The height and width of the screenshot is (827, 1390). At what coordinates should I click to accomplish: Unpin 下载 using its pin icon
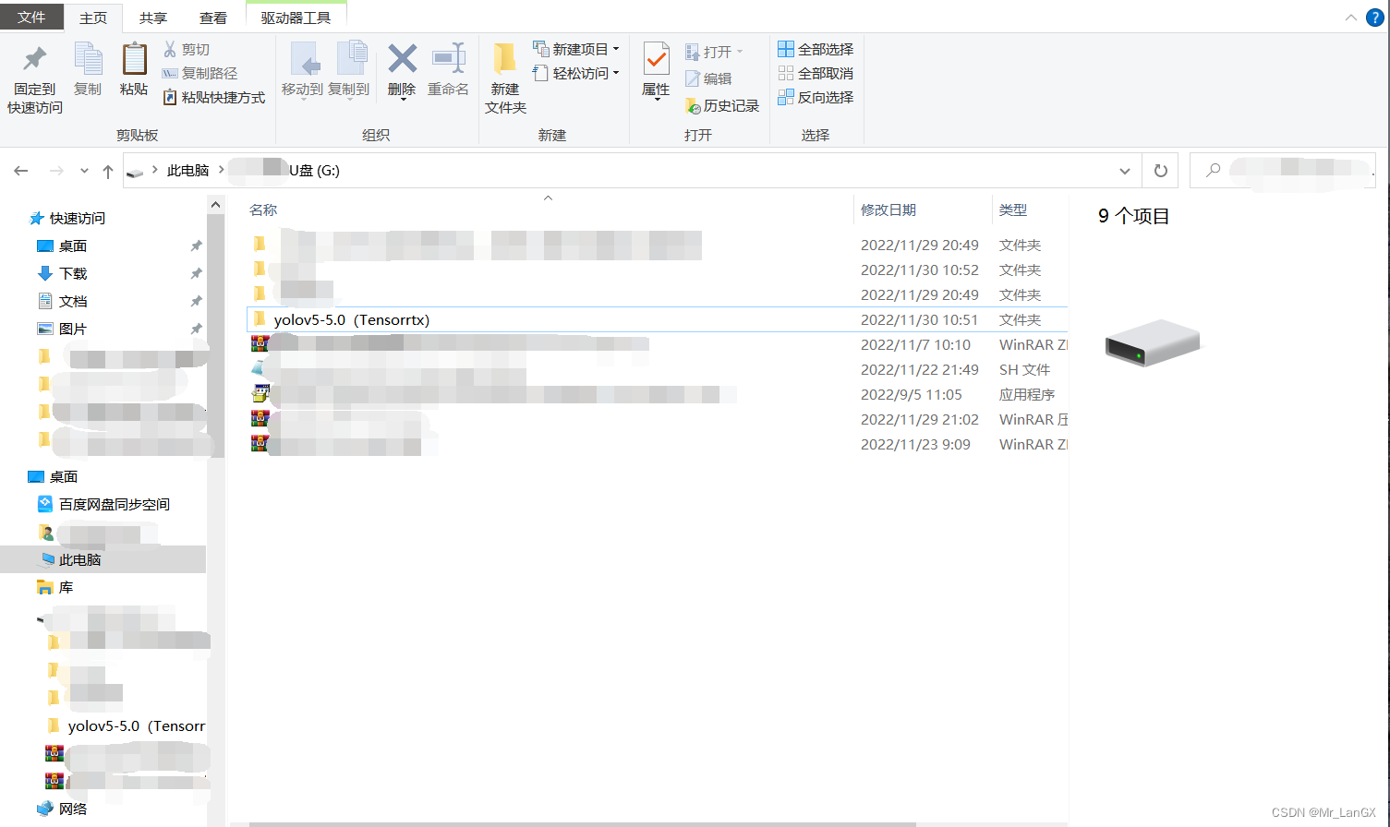196,274
